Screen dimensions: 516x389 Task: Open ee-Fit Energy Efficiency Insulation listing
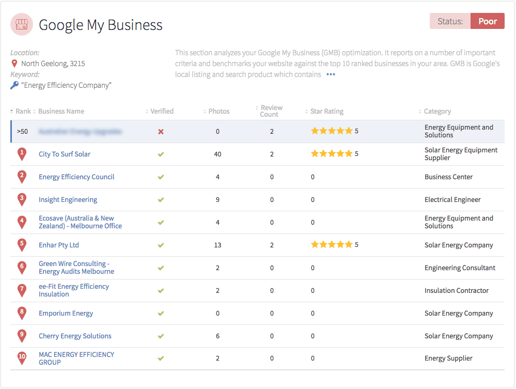[x=74, y=290]
